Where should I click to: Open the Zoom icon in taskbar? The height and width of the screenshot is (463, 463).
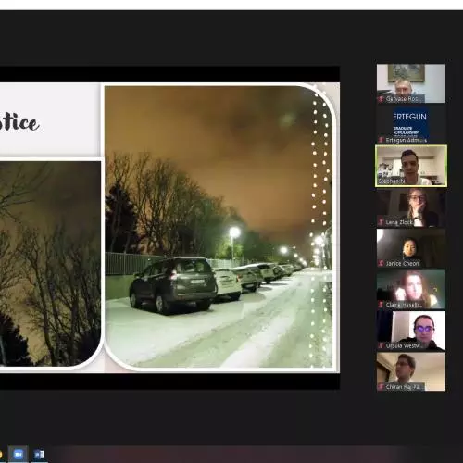[x=18, y=454]
